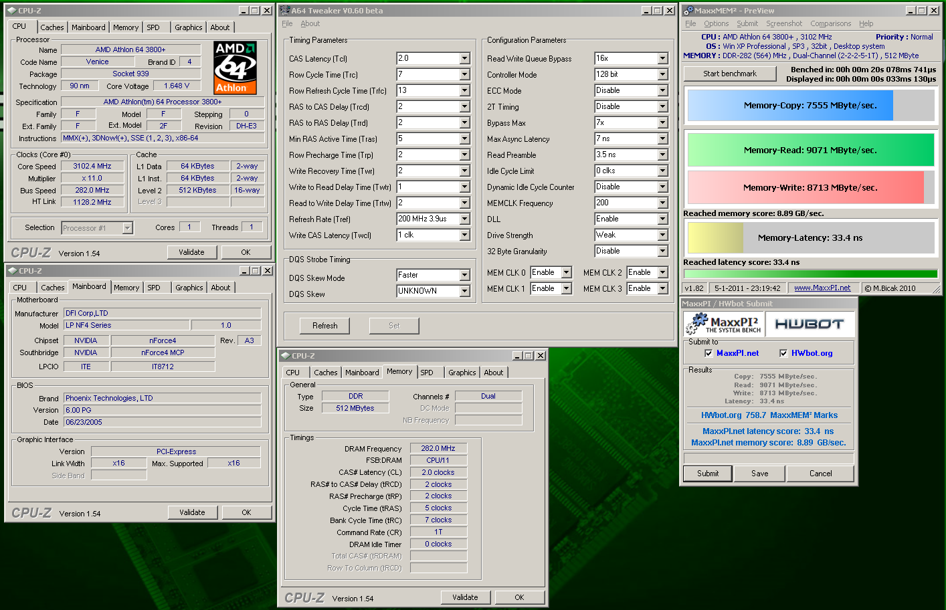
Task: Click the A64 Tweaker title bar icon
Action: coord(285,11)
